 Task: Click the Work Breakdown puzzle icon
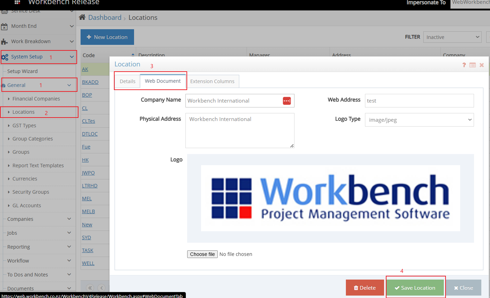pos(4,42)
